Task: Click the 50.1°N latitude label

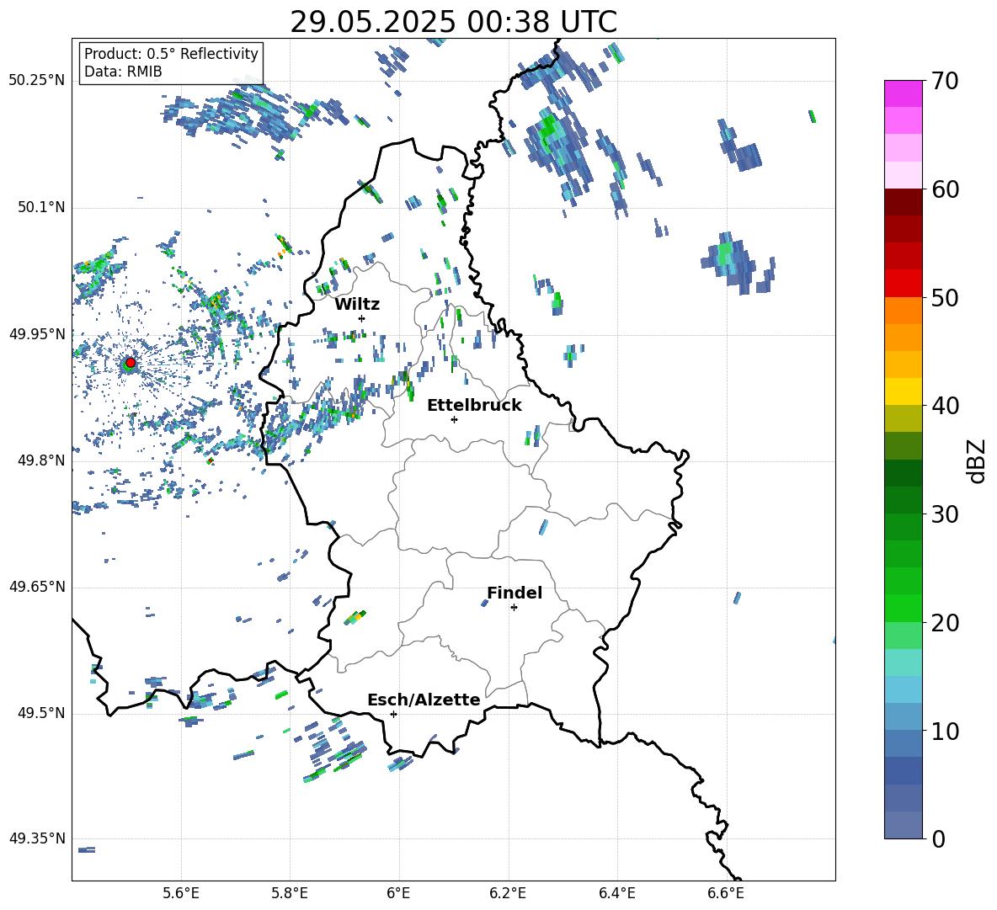Action: [x=40, y=207]
